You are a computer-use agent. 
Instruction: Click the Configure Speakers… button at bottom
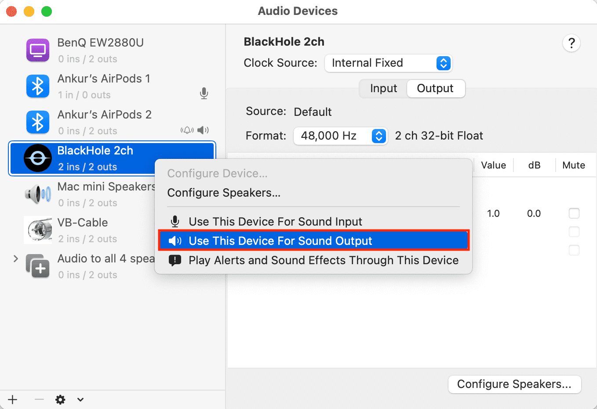514,384
